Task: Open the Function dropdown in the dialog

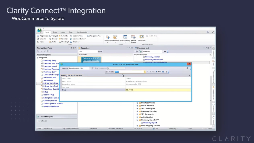Action: (x=90, y=68)
